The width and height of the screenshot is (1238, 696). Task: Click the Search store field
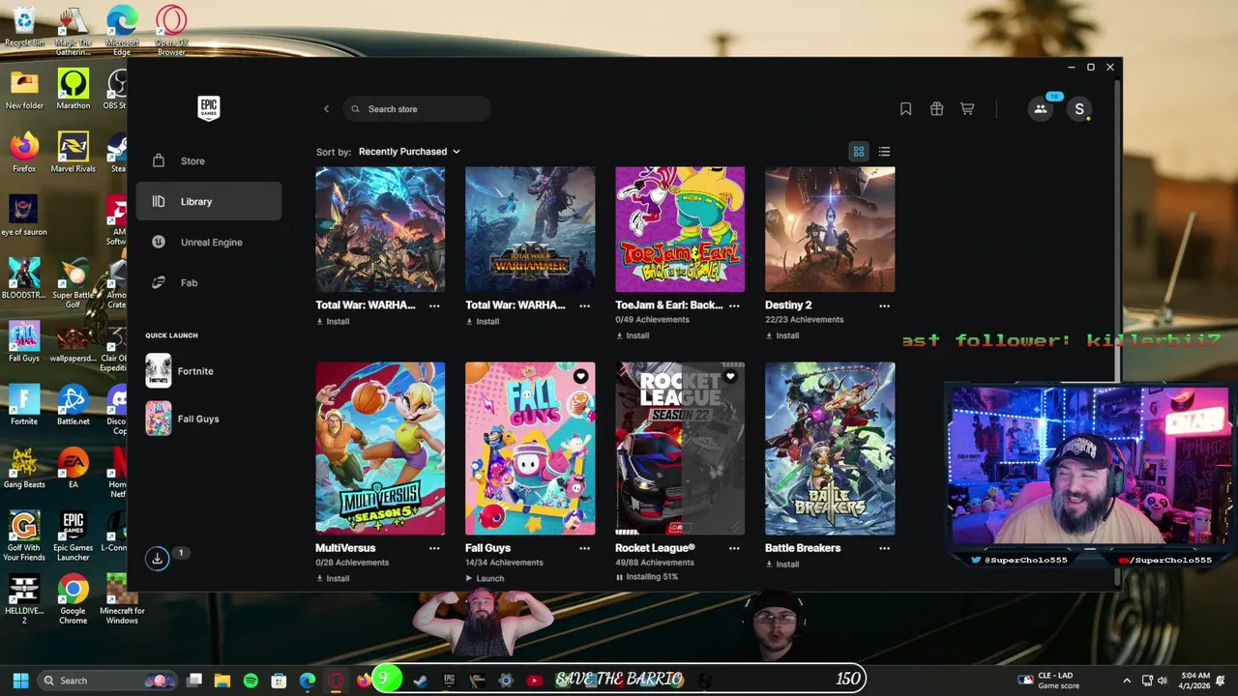[417, 109]
